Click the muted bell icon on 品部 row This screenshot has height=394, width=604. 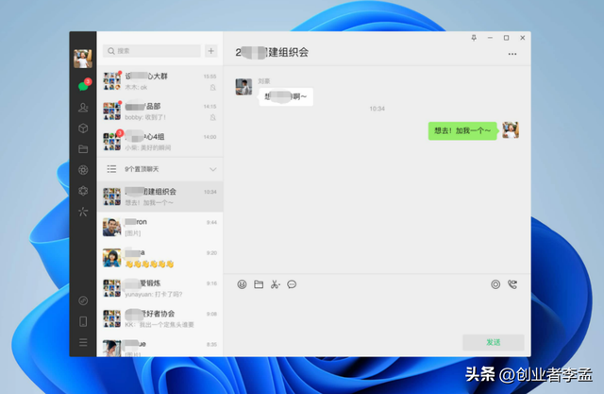click(212, 117)
